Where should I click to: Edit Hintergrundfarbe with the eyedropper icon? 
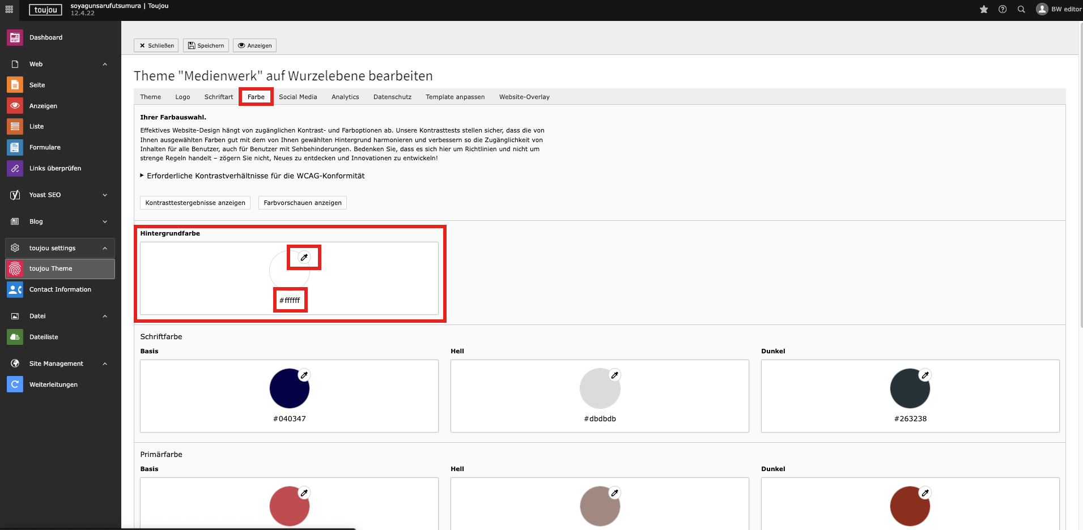304,258
